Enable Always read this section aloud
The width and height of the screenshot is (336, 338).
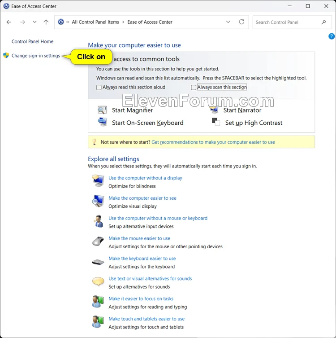[99, 87]
